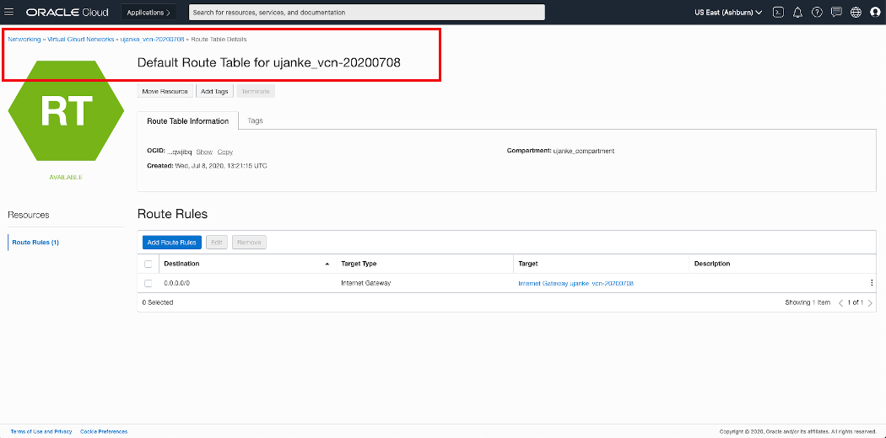The image size is (886, 438).
Task: Open the language globe icon
Action: coord(856,12)
